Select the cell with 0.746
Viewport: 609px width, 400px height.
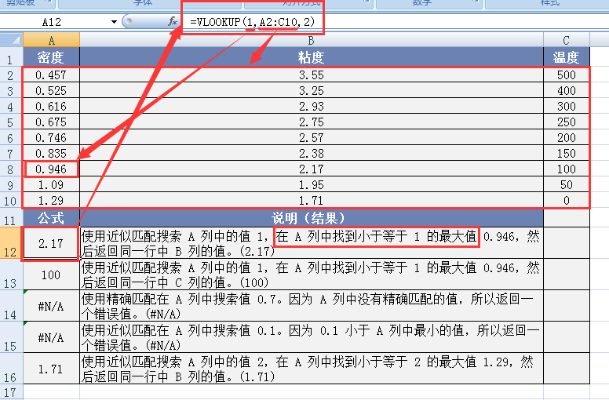coord(51,138)
